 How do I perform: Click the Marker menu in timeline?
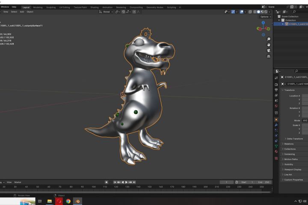click(18, 182)
